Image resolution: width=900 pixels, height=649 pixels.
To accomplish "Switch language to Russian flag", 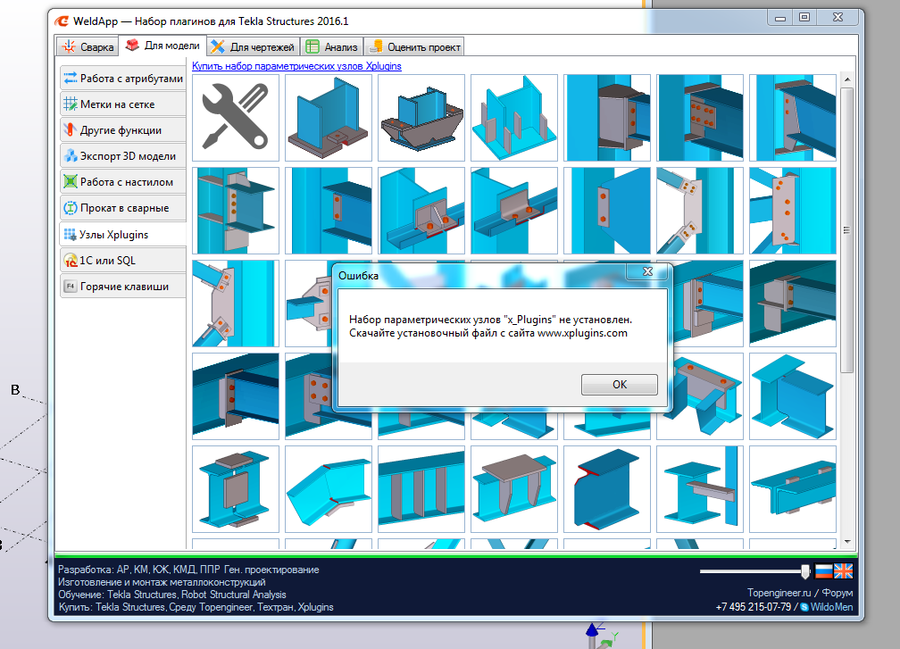I will pos(824,571).
